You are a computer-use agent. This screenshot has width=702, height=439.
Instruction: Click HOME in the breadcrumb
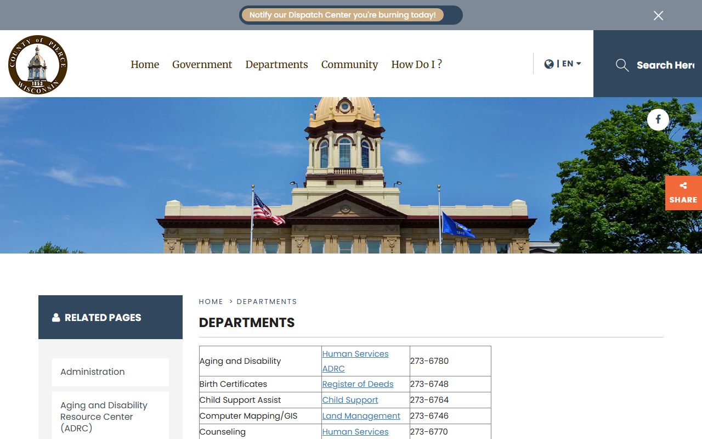click(x=211, y=302)
